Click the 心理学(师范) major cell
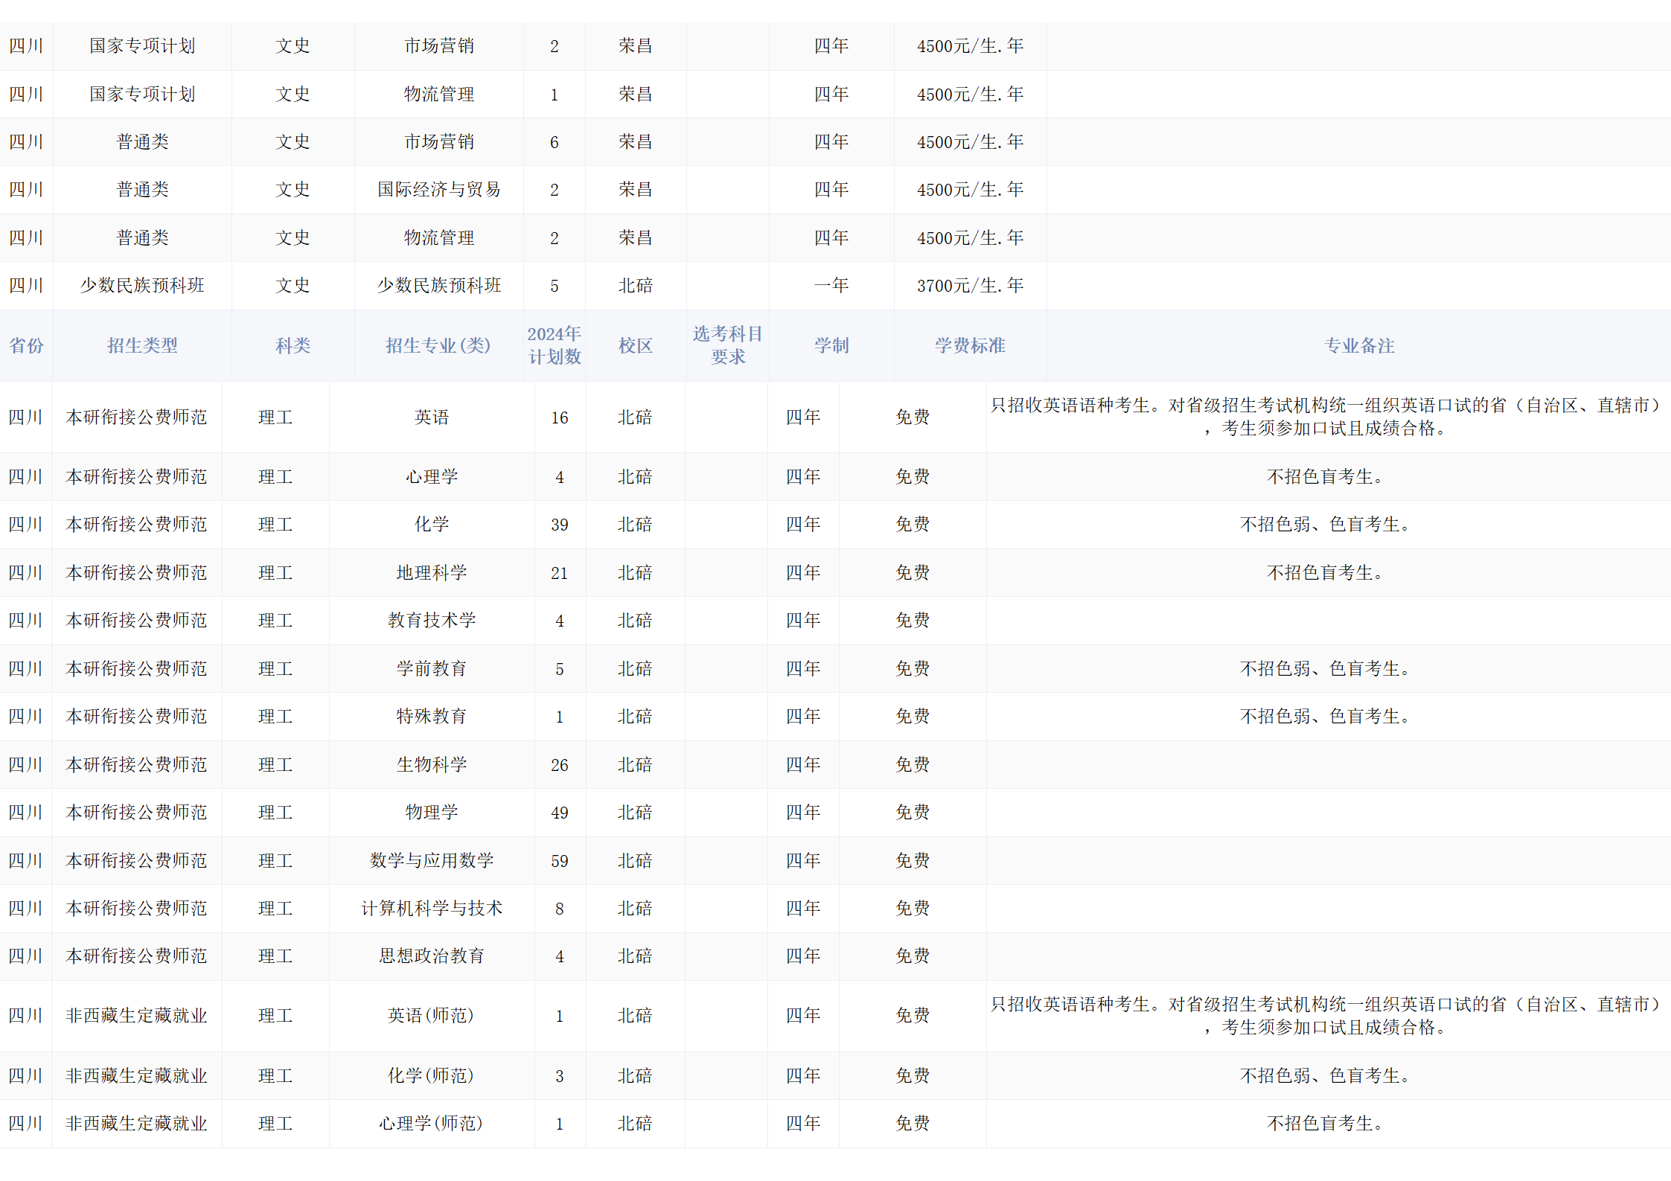Image resolution: width=1671 pixels, height=1181 pixels. (x=432, y=1124)
